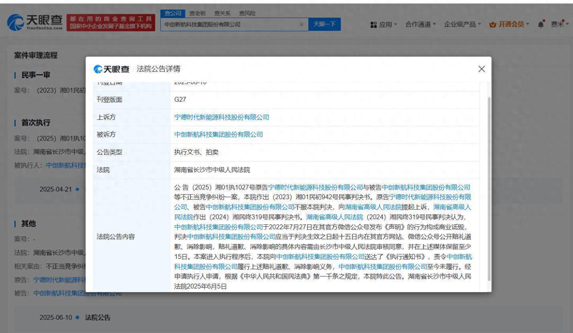Switch to the 查公司 search tab
This screenshot has width=573, height=333.
click(173, 14)
